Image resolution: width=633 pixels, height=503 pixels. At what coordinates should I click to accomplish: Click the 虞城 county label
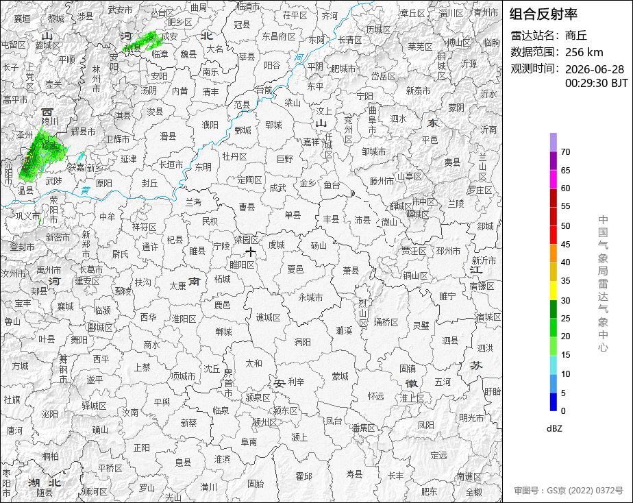[277, 245]
